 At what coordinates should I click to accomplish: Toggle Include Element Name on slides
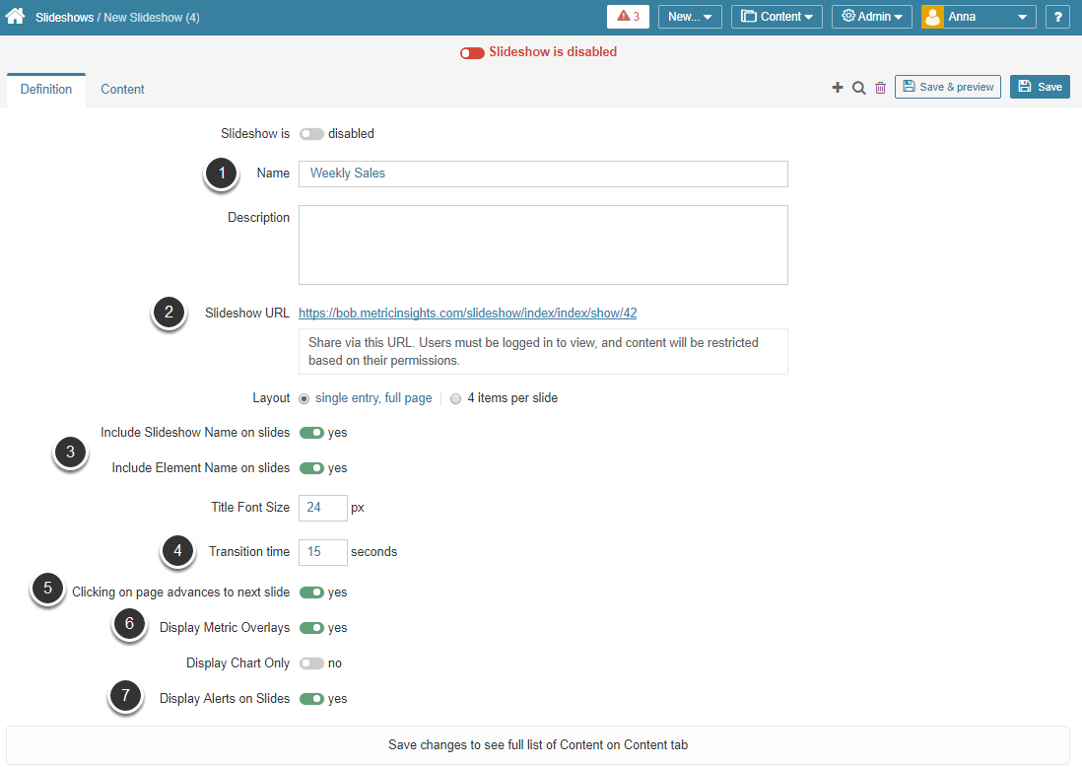[x=311, y=468]
